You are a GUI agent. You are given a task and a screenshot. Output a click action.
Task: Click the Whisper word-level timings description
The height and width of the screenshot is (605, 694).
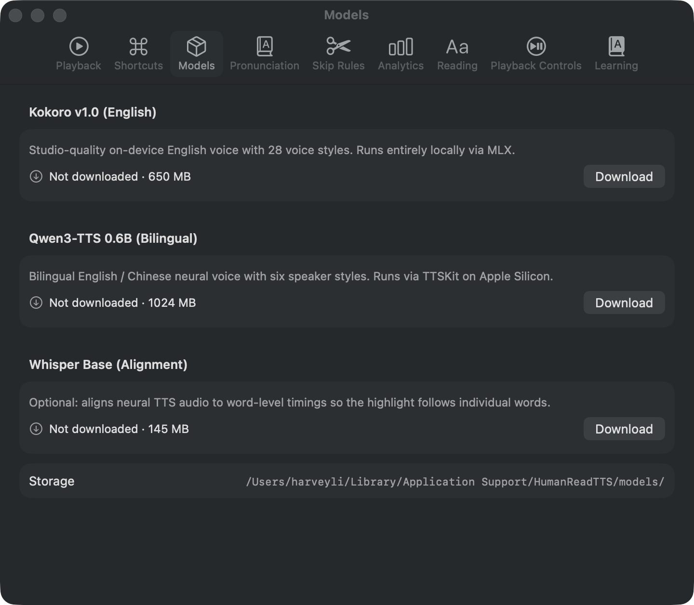pos(290,403)
